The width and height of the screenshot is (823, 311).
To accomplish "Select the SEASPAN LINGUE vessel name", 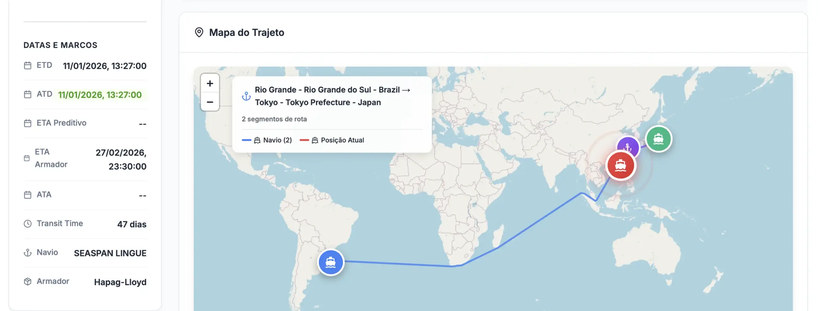I will click(110, 253).
